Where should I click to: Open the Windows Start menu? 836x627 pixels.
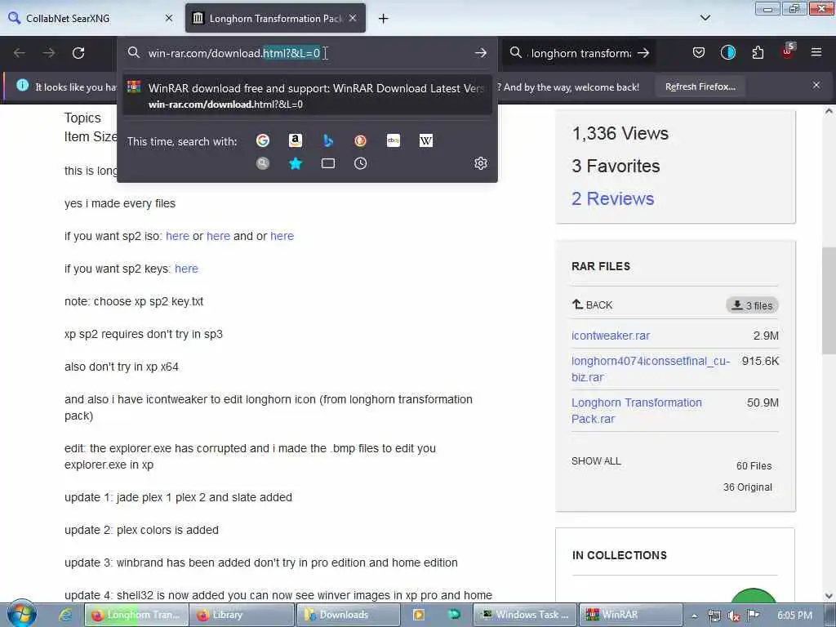(x=21, y=614)
